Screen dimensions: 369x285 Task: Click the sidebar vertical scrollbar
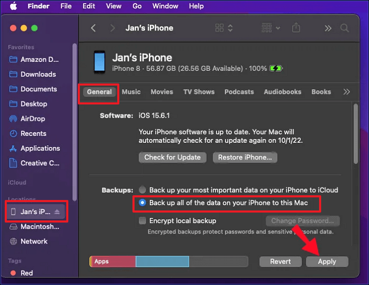pos(75,122)
